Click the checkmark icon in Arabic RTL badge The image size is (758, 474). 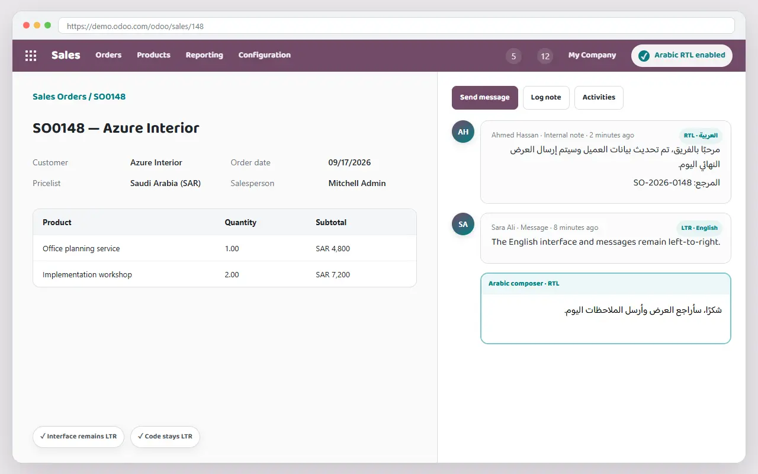(x=644, y=56)
